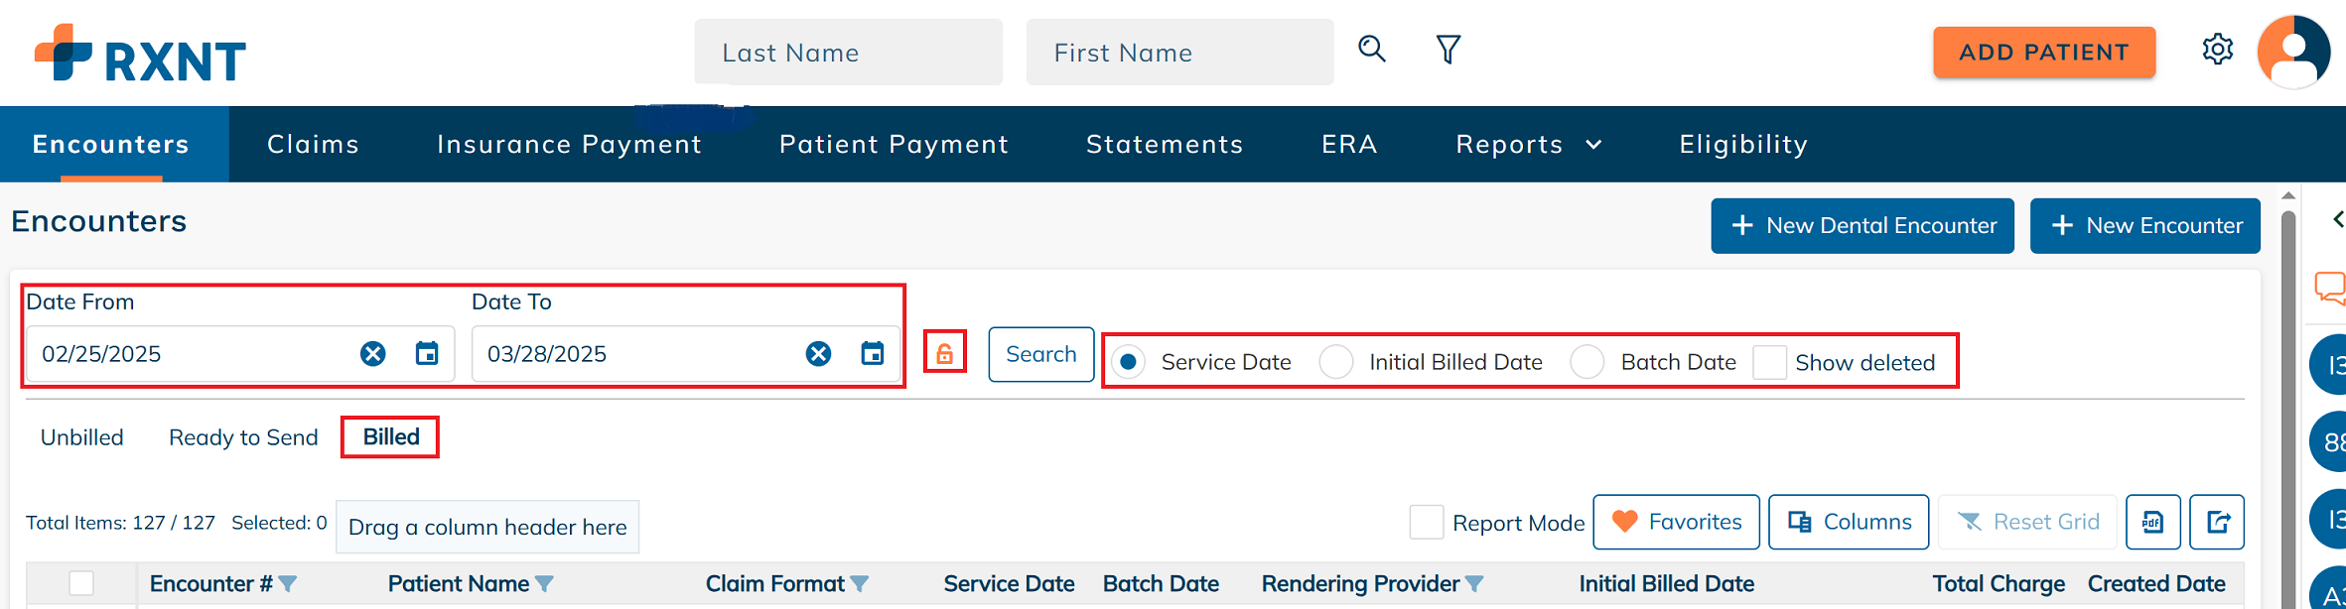Open the filter funnel icon
This screenshot has width=2346, height=609.
(x=1449, y=49)
